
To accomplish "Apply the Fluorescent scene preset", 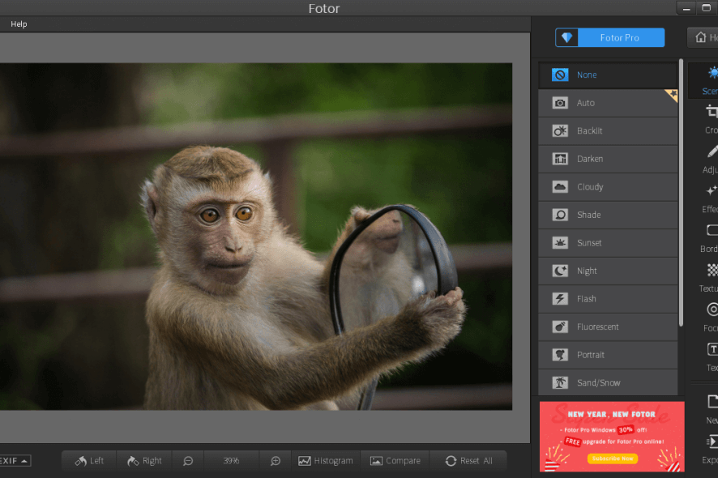I will pos(608,327).
